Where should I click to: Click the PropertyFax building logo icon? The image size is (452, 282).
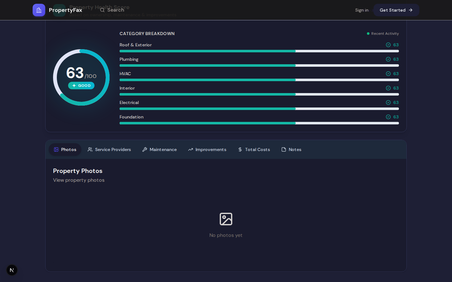coord(39,10)
